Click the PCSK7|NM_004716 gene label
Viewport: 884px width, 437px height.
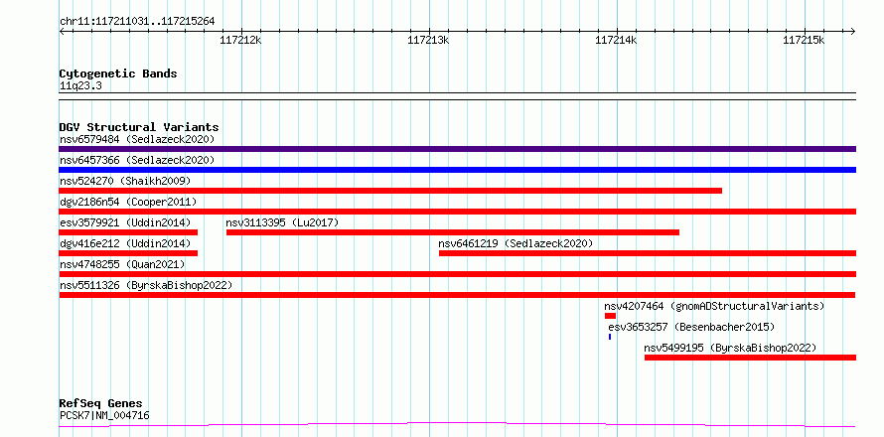pos(104,415)
